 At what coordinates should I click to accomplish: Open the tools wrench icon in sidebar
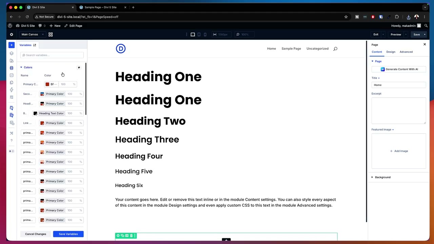point(12,133)
